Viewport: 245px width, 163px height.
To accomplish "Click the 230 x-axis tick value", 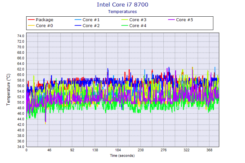I will click(x=140, y=150).
